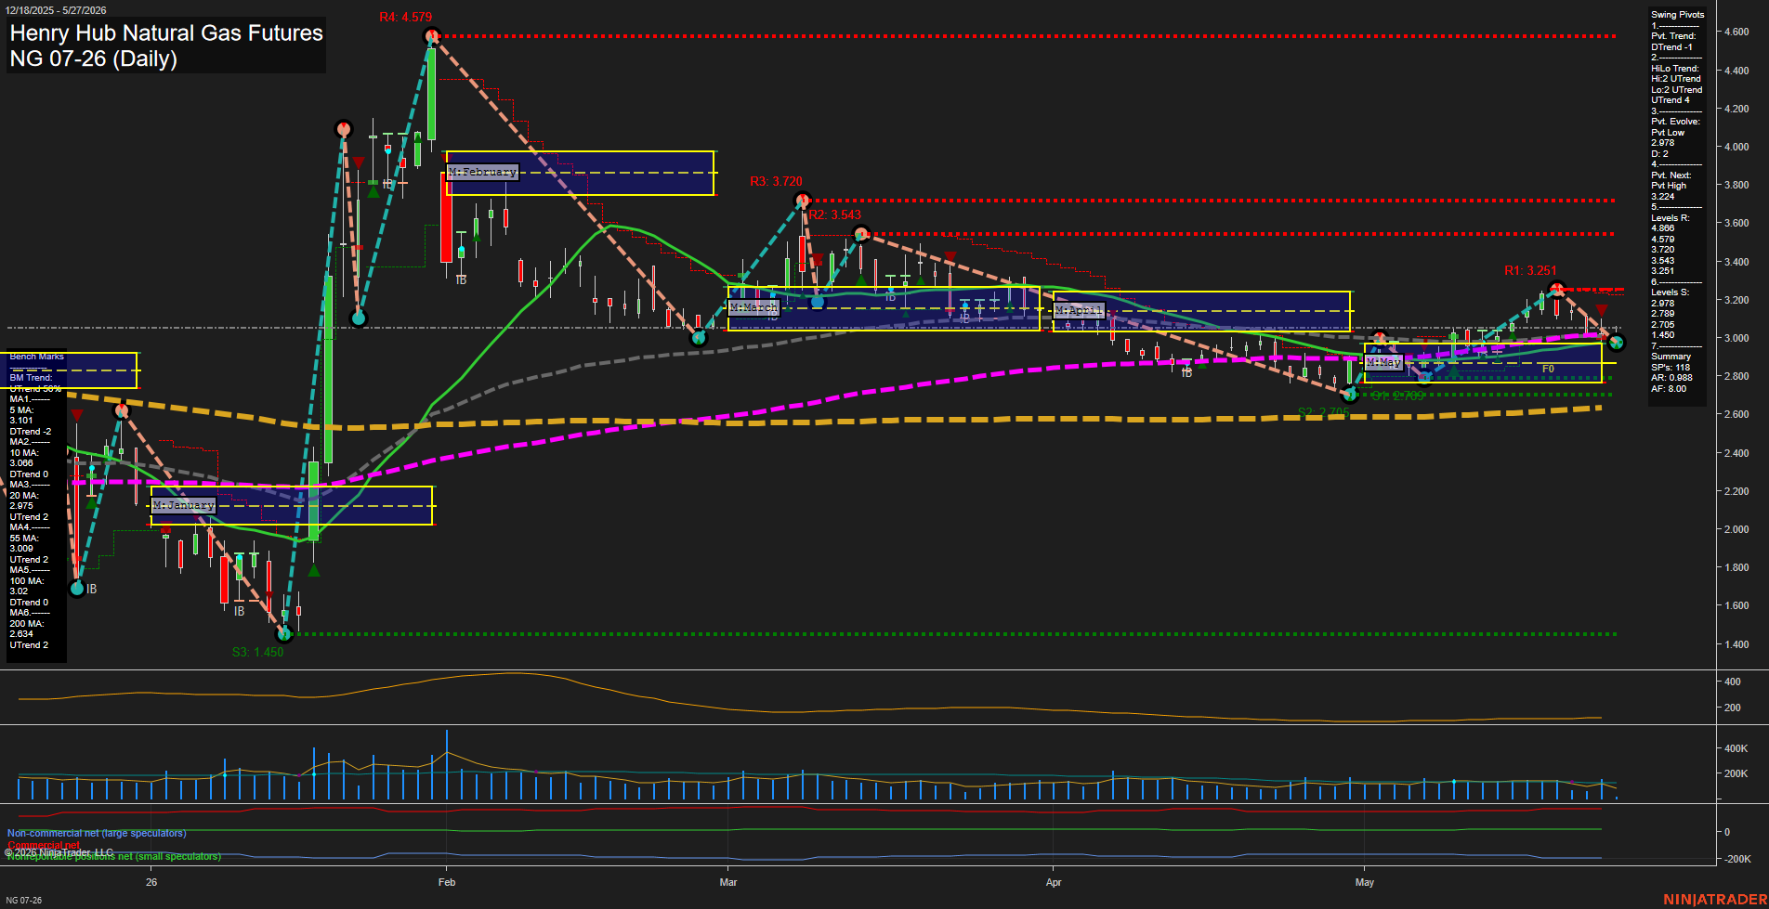Click the 10 MA: label in Bench Marks
Screen dimensions: 1769x909
click(x=24, y=453)
